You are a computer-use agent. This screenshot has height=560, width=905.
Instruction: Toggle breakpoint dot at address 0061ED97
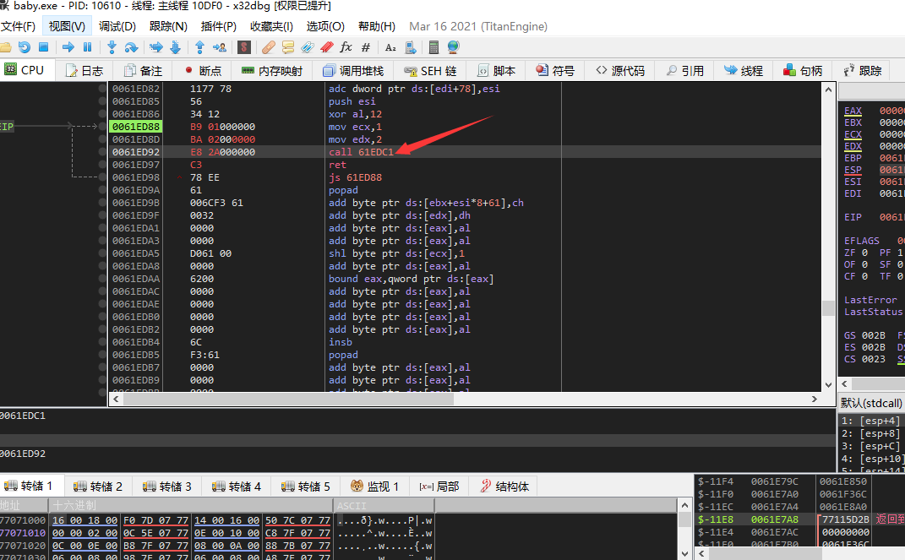[x=102, y=165]
